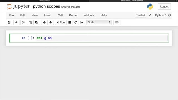Click the Python 3 kernel name

[161, 15]
